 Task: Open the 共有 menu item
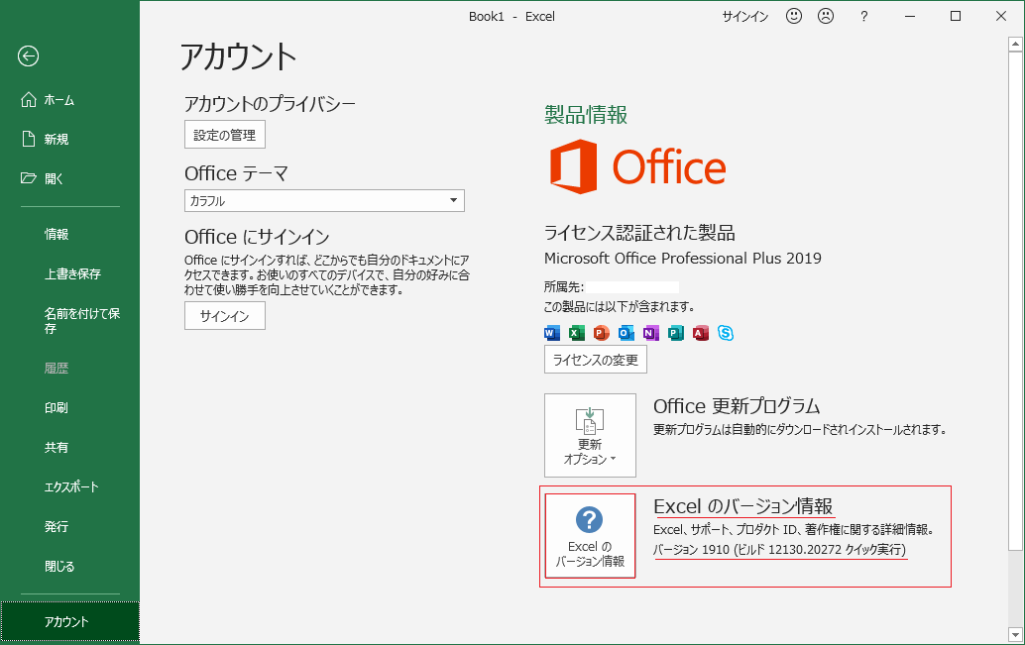pos(69,448)
